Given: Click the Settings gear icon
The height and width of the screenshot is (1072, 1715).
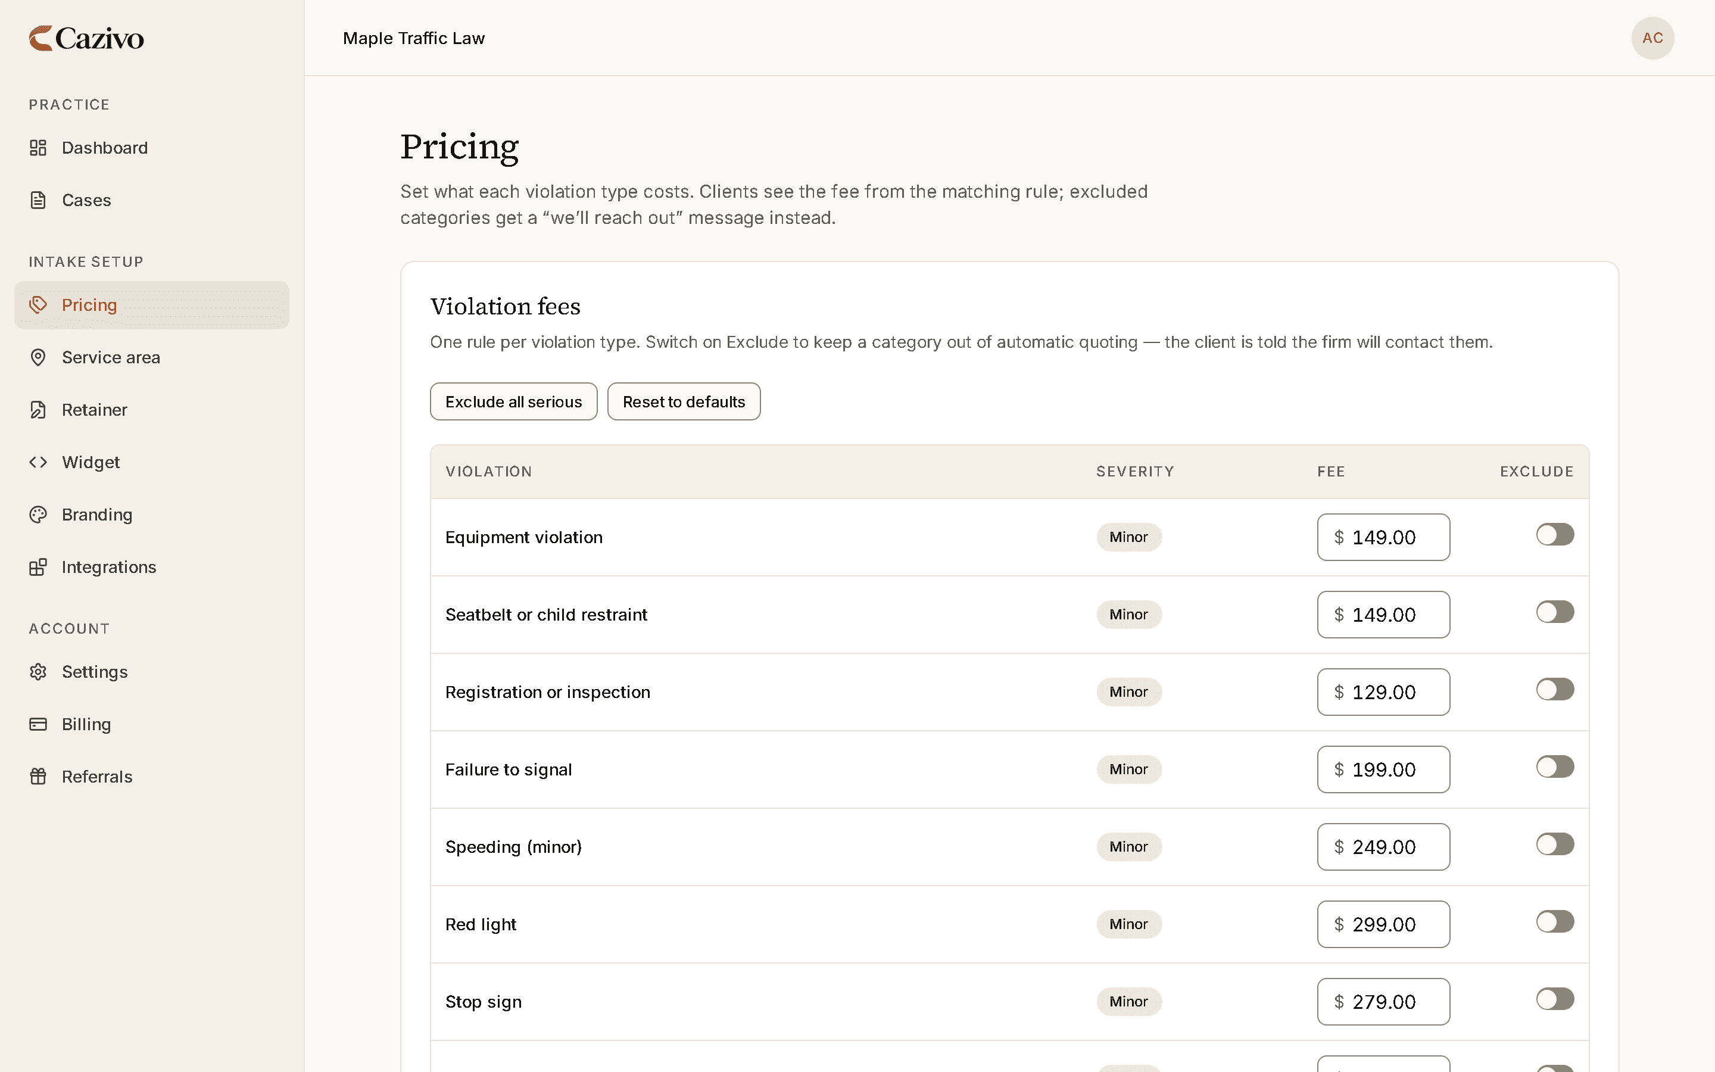Looking at the screenshot, I should 38,671.
